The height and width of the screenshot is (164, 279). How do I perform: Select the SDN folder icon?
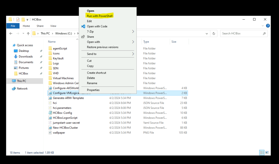click(x=50, y=68)
